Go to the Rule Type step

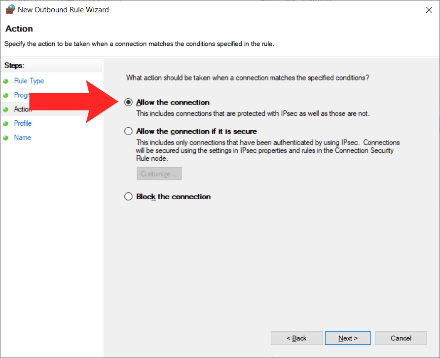coord(29,81)
